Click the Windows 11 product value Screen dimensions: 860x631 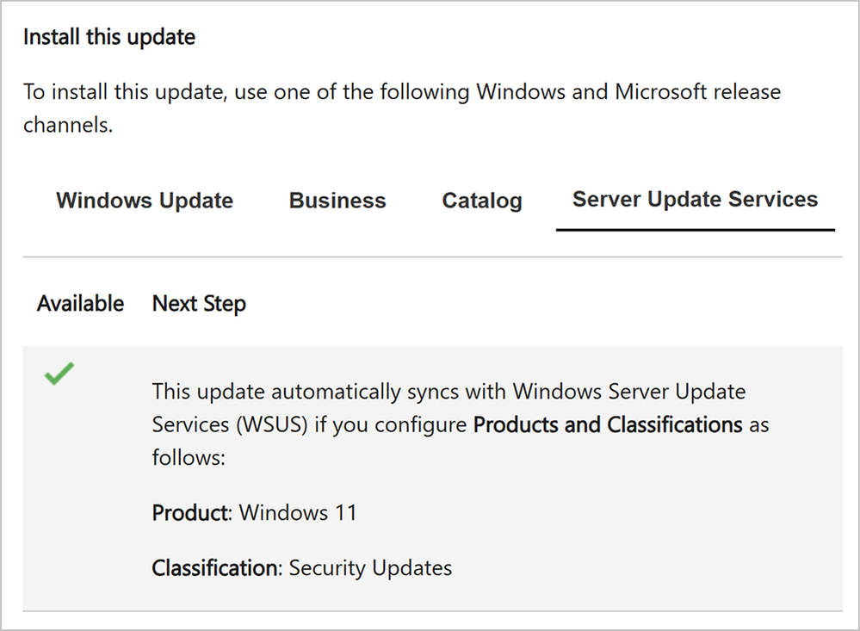click(298, 513)
